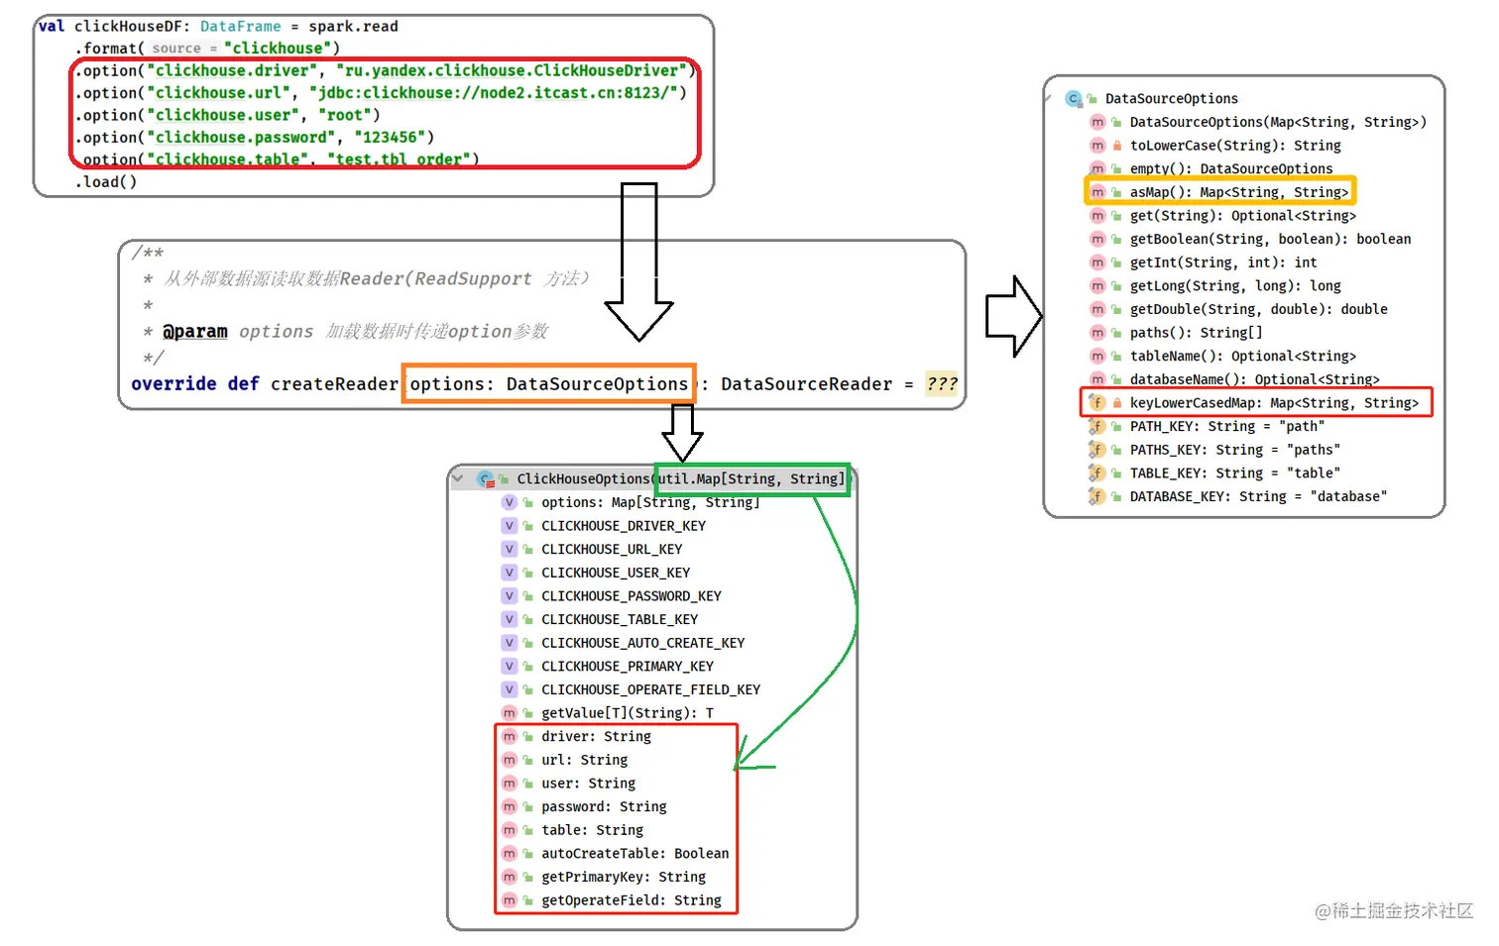Click the field icon beside PATH_KEY
Image resolution: width=1499 pixels, height=946 pixels.
point(1097,426)
